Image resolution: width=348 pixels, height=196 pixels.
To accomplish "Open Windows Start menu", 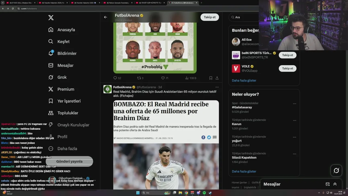I will point(138,193).
